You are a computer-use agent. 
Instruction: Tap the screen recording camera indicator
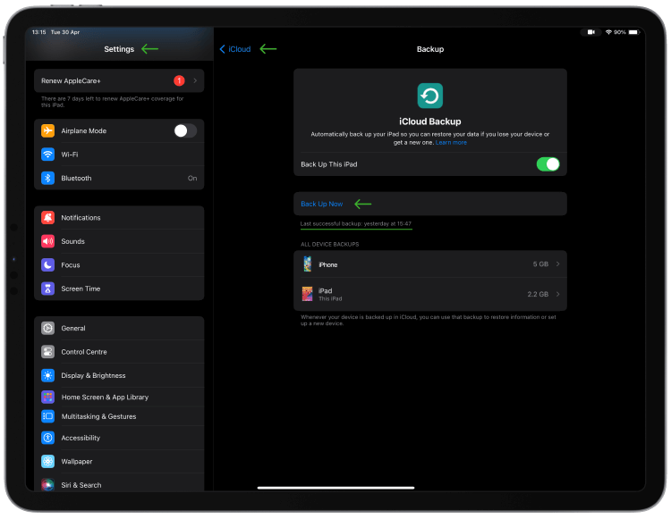click(591, 32)
